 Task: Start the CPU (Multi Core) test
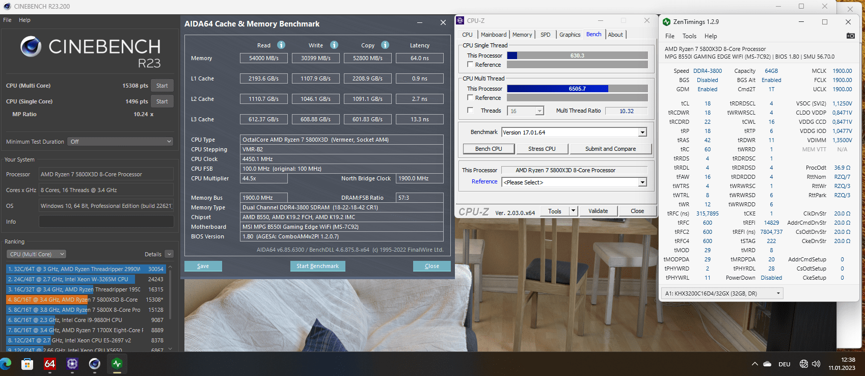[162, 86]
